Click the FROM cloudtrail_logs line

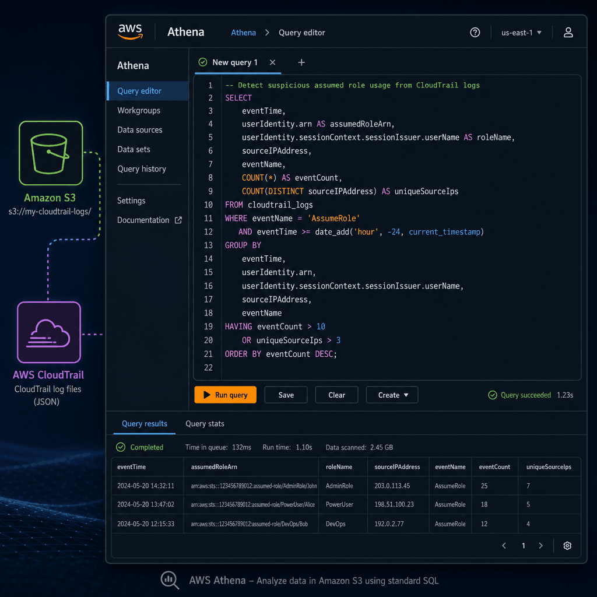269,205
